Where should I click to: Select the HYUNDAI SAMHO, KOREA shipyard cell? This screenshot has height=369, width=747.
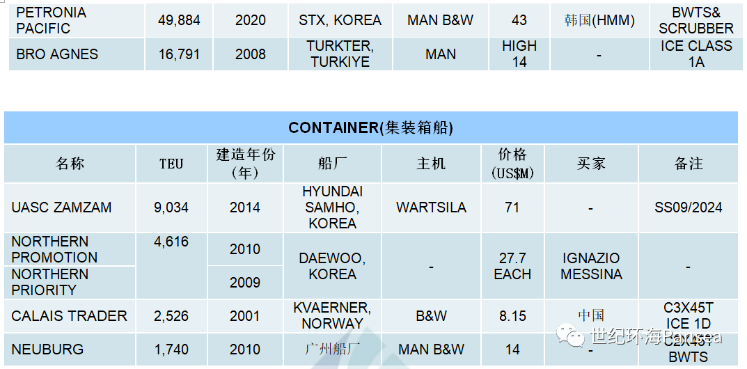tap(333, 207)
